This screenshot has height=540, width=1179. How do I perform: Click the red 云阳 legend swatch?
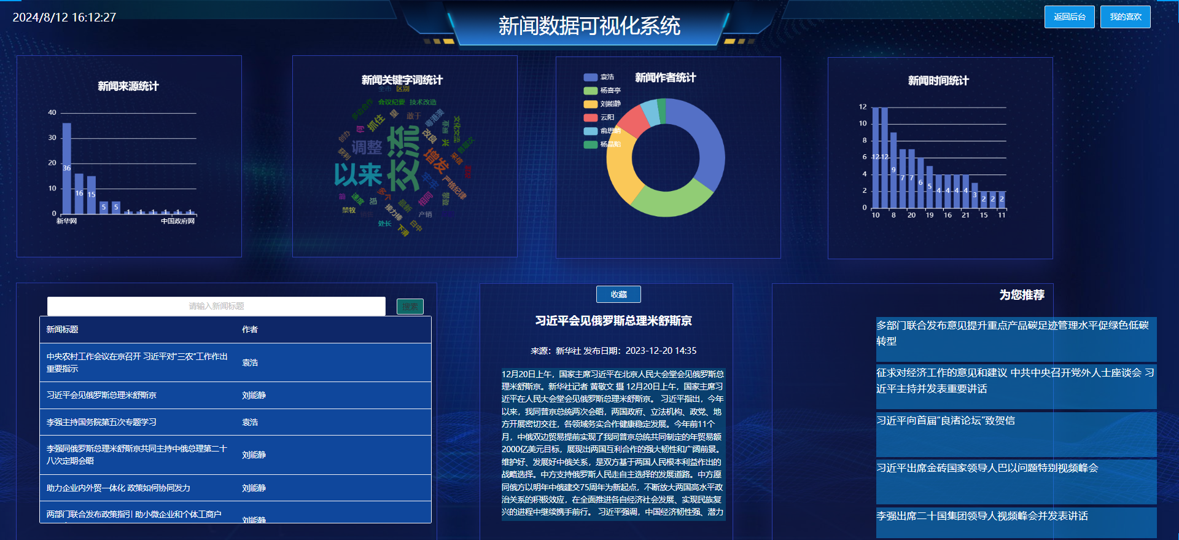(x=590, y=117)
